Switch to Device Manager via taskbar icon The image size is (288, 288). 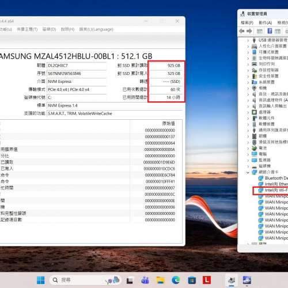point(232,281)
